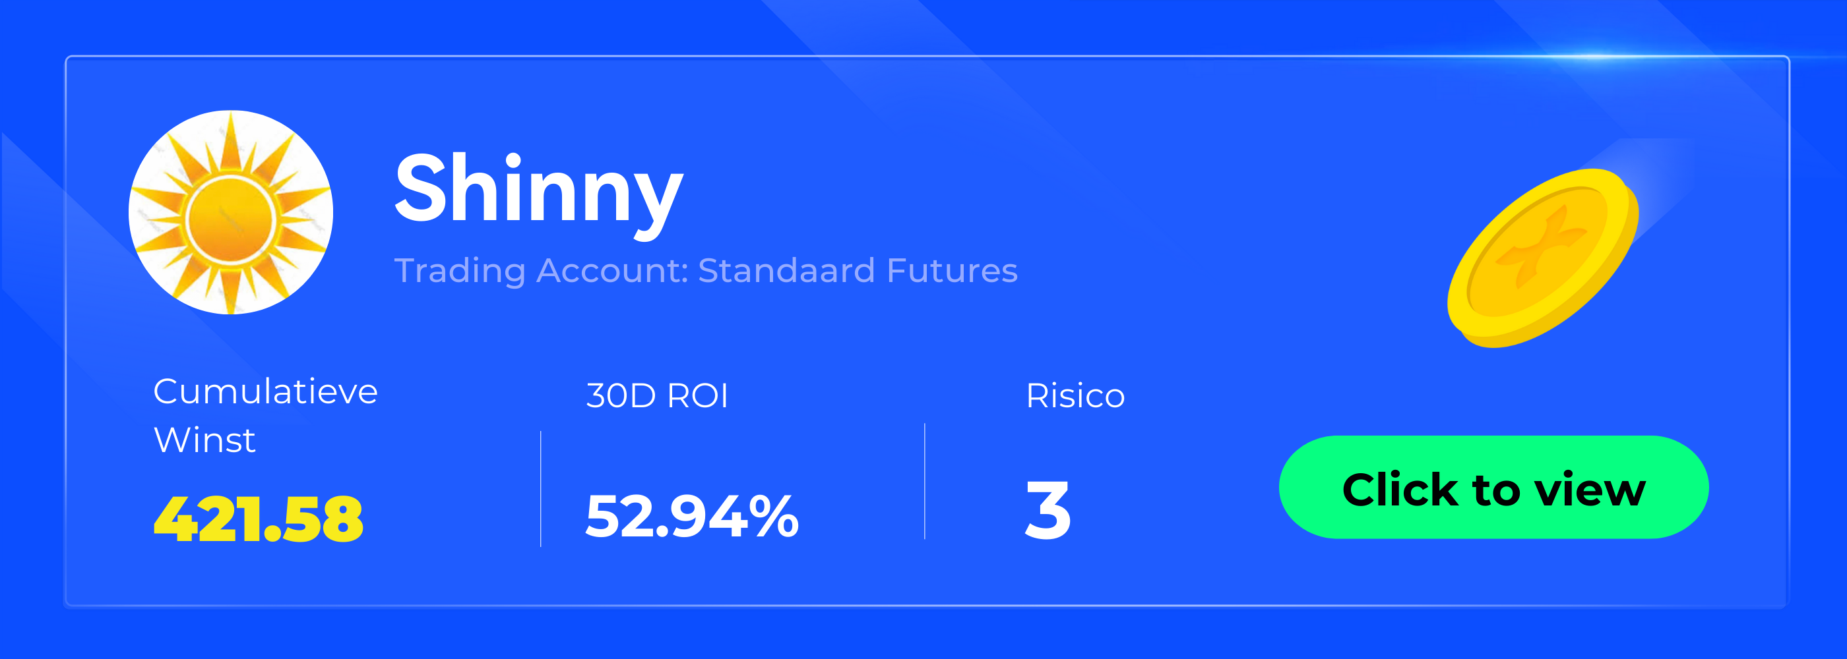The width and height of the screenshot is (1847, 659).
Task: Click the orange center disc of the sun
Action: coord(230,219)
